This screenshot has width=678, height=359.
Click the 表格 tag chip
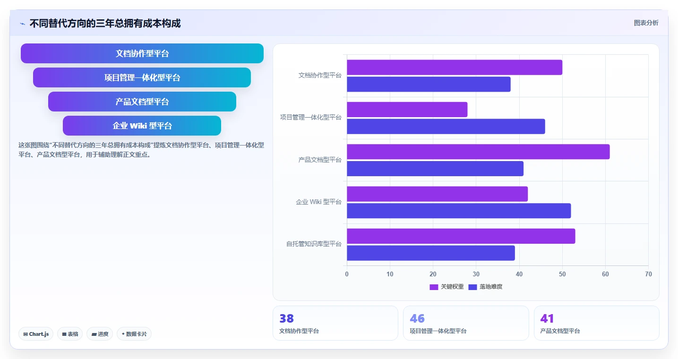point(70,334)
